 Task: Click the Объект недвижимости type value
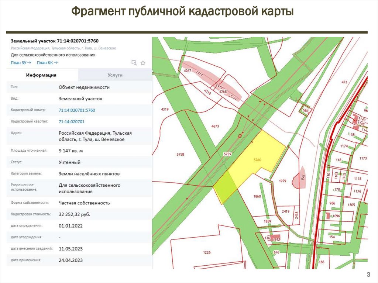tap(84, 87)
